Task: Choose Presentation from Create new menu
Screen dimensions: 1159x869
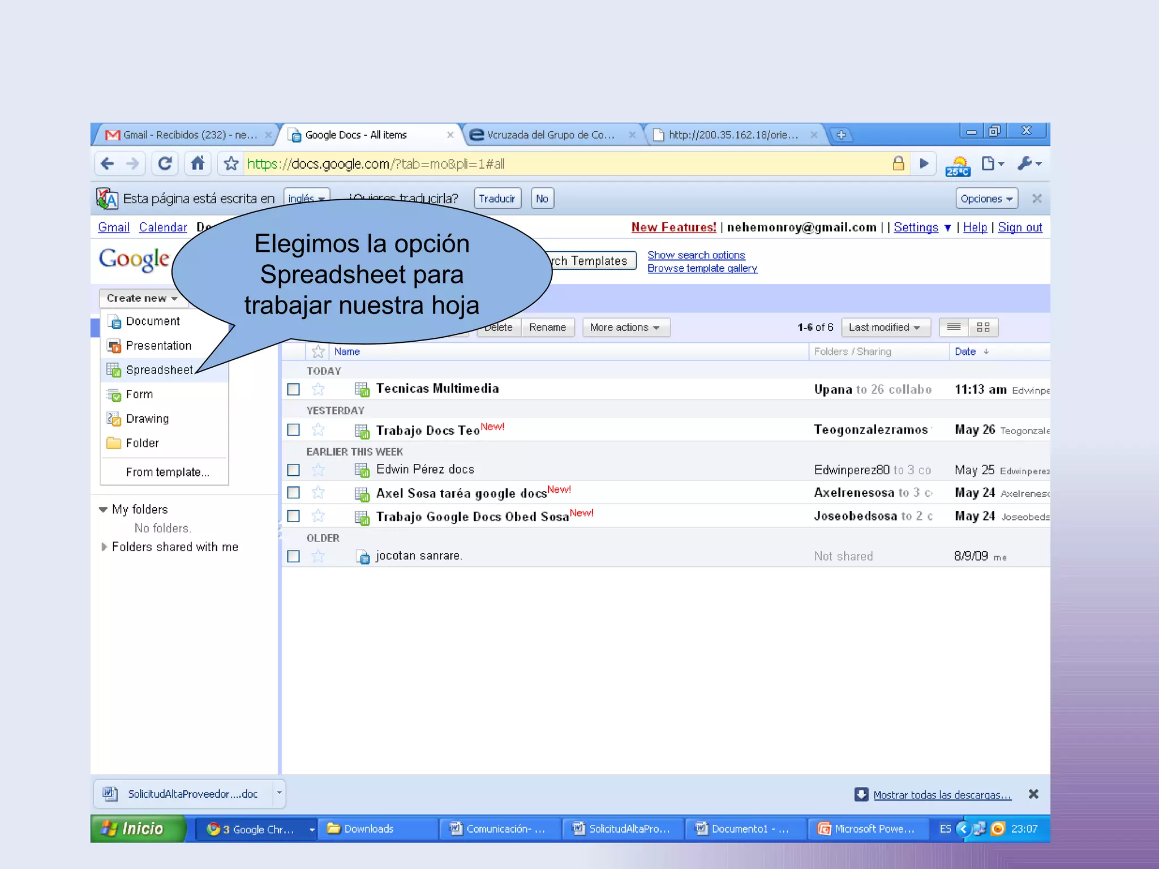Action: click(164, 346)
